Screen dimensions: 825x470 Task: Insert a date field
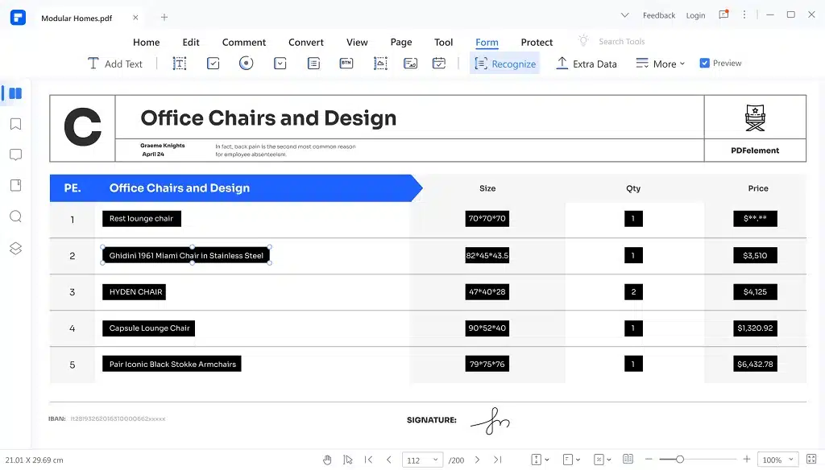(x=439, y=64)
